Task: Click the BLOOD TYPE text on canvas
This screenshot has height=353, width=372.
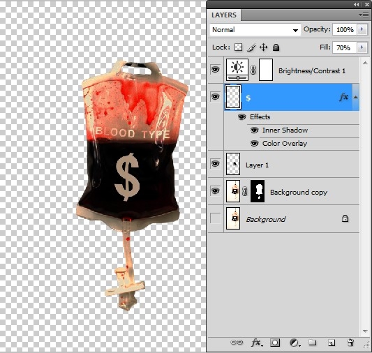Action: [x=133, y=133]
